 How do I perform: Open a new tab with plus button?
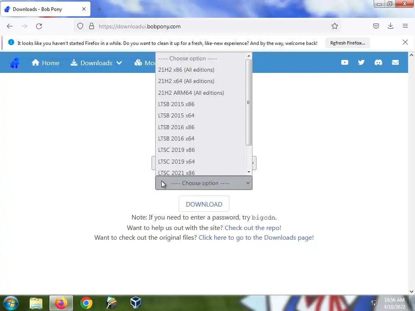pyautogui.click(x=99, y=9)
